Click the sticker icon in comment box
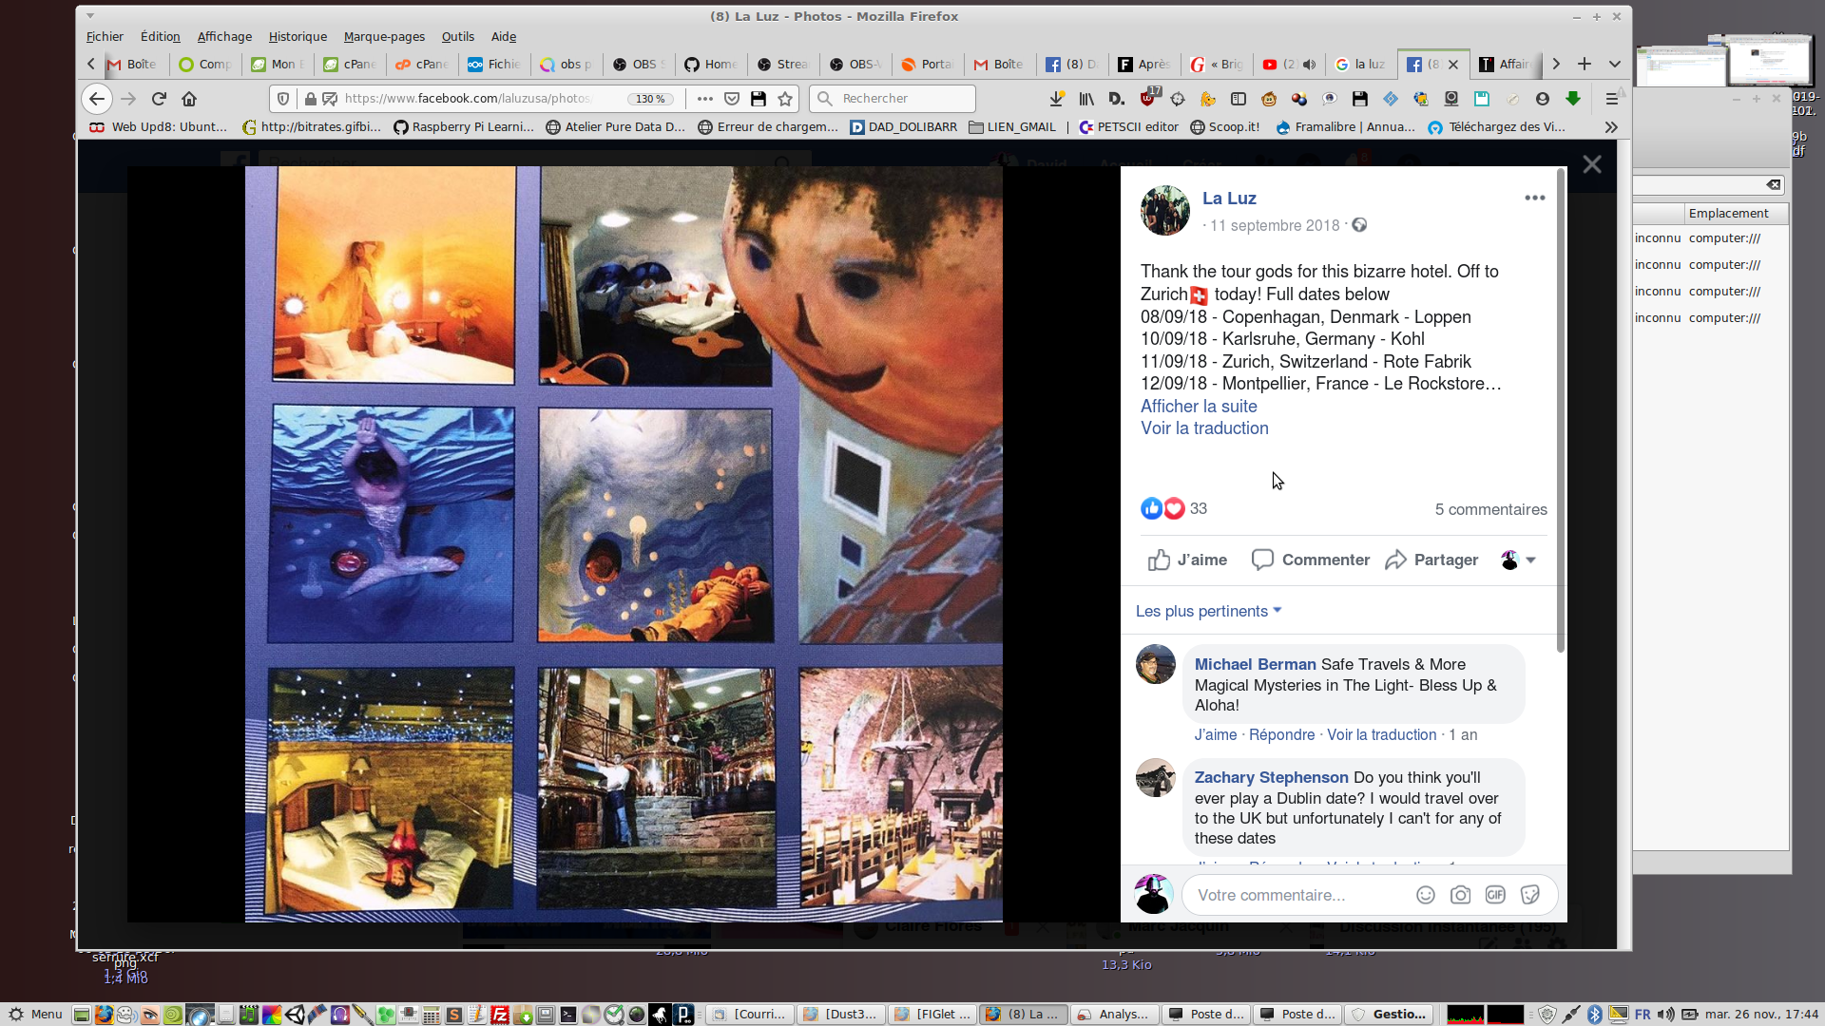 [x=1530, y=895]
